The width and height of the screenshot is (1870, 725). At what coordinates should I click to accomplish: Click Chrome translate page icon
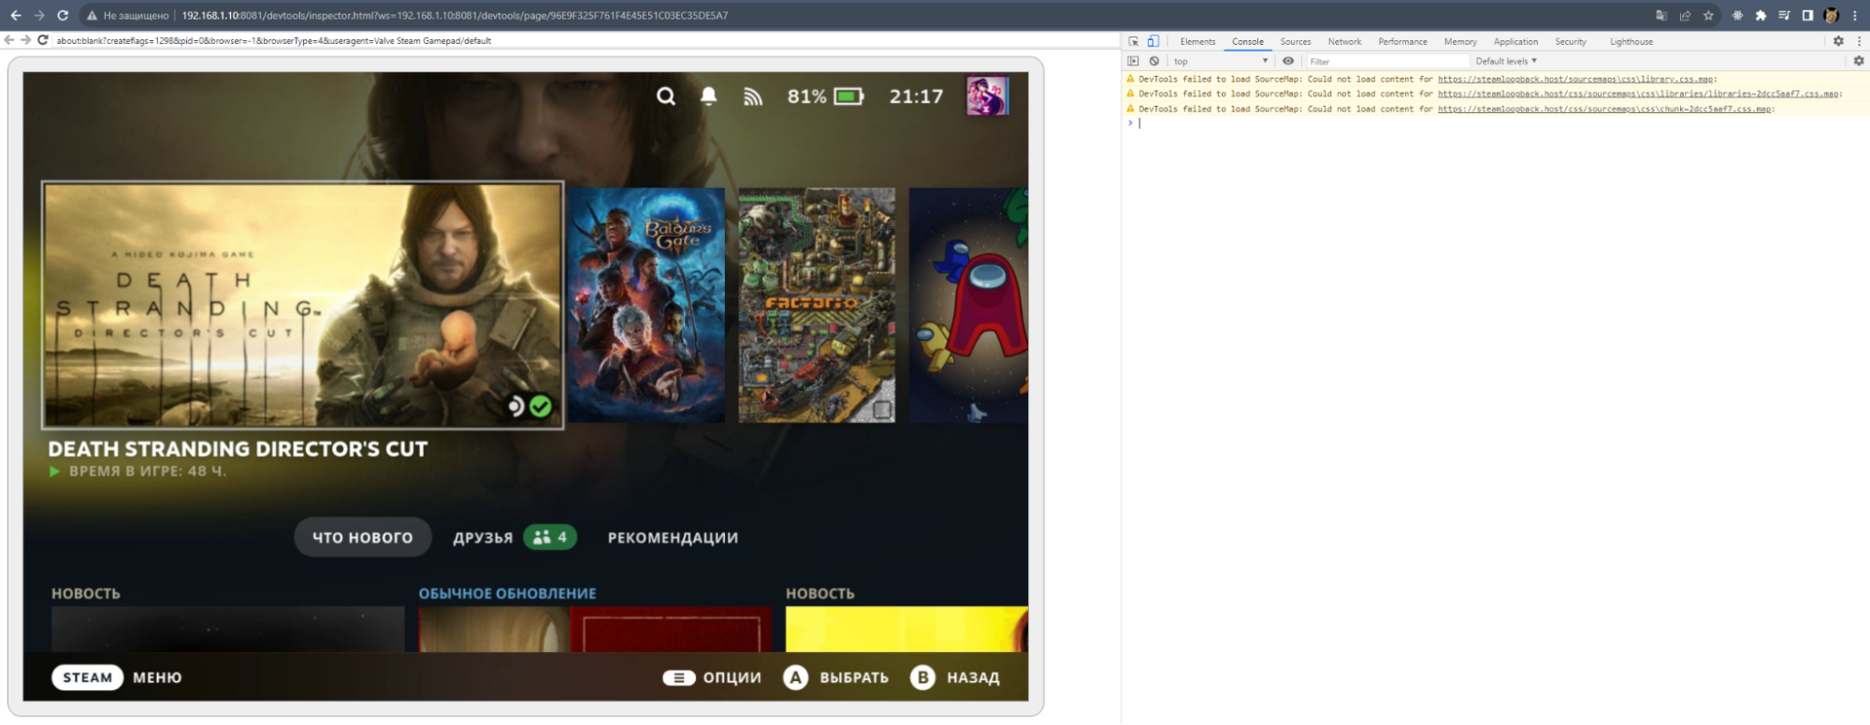coord(1661,15)
